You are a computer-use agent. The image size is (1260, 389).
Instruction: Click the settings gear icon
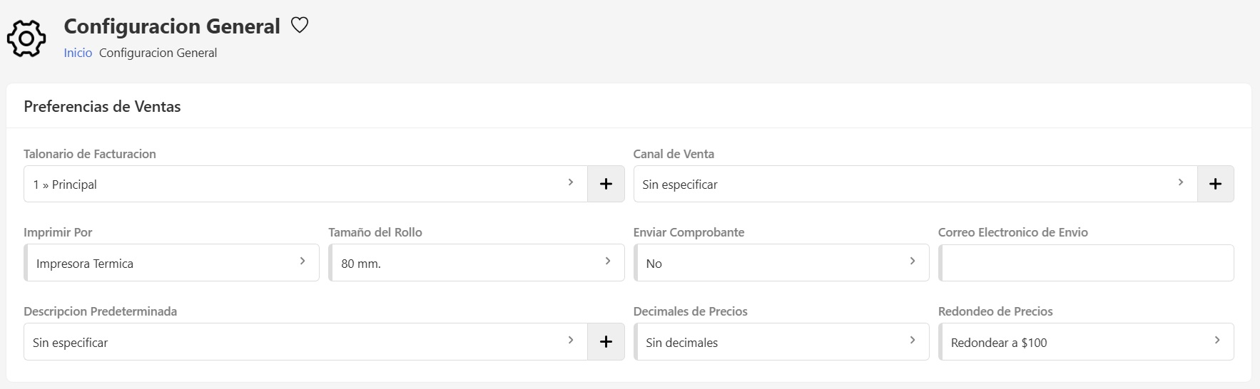click(x=26, y=38)
